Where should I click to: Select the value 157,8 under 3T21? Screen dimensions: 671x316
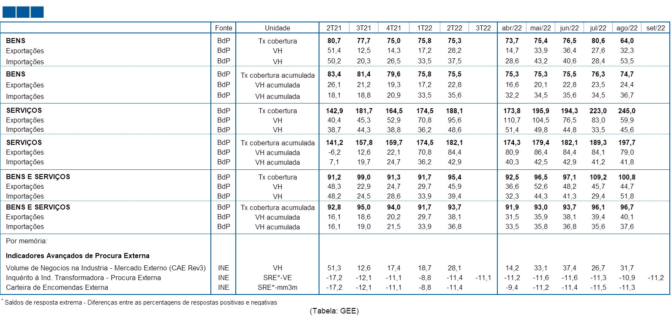click(364, 142)
